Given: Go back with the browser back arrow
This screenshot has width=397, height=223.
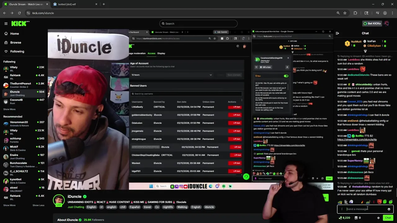Looking at the screenshot, I should (x=4, y=13).
